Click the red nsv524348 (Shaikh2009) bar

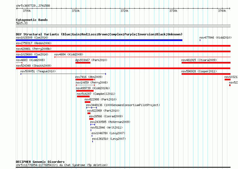click(x=123, y=68)
